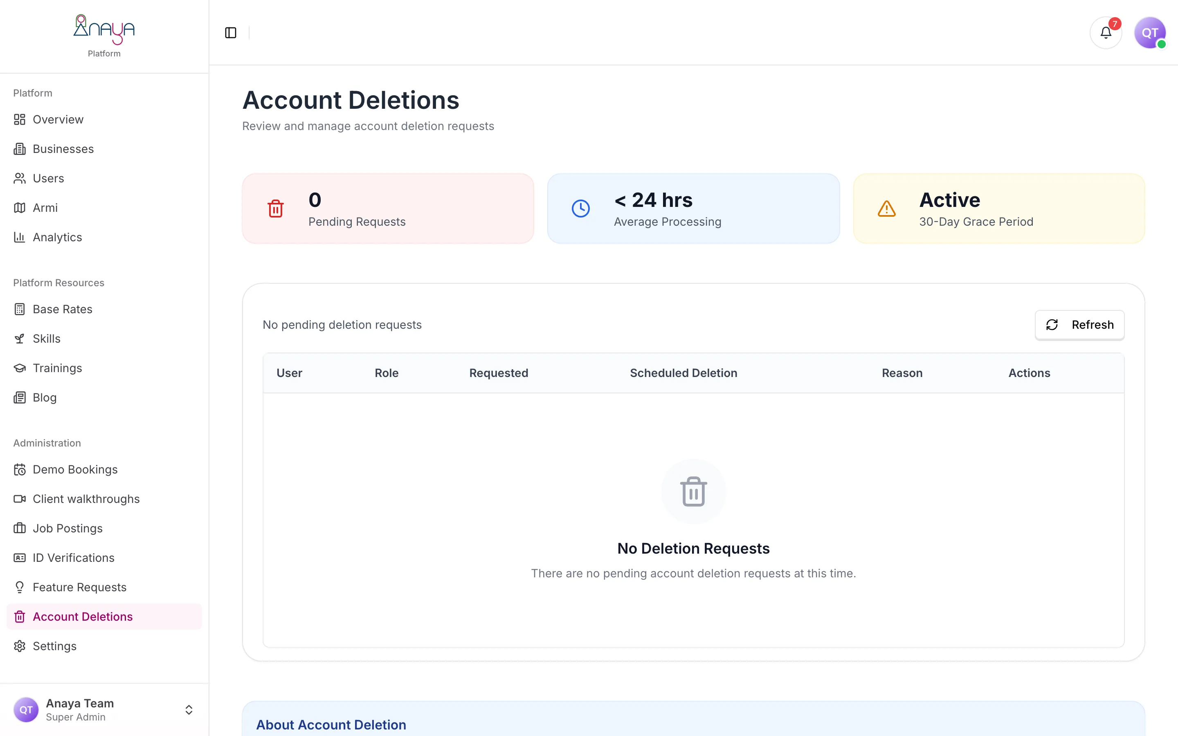Viewport: 1178px width, 736px height.
Task: Click the Feature Requests lightbulb icon
Action: tap(20, 588)
